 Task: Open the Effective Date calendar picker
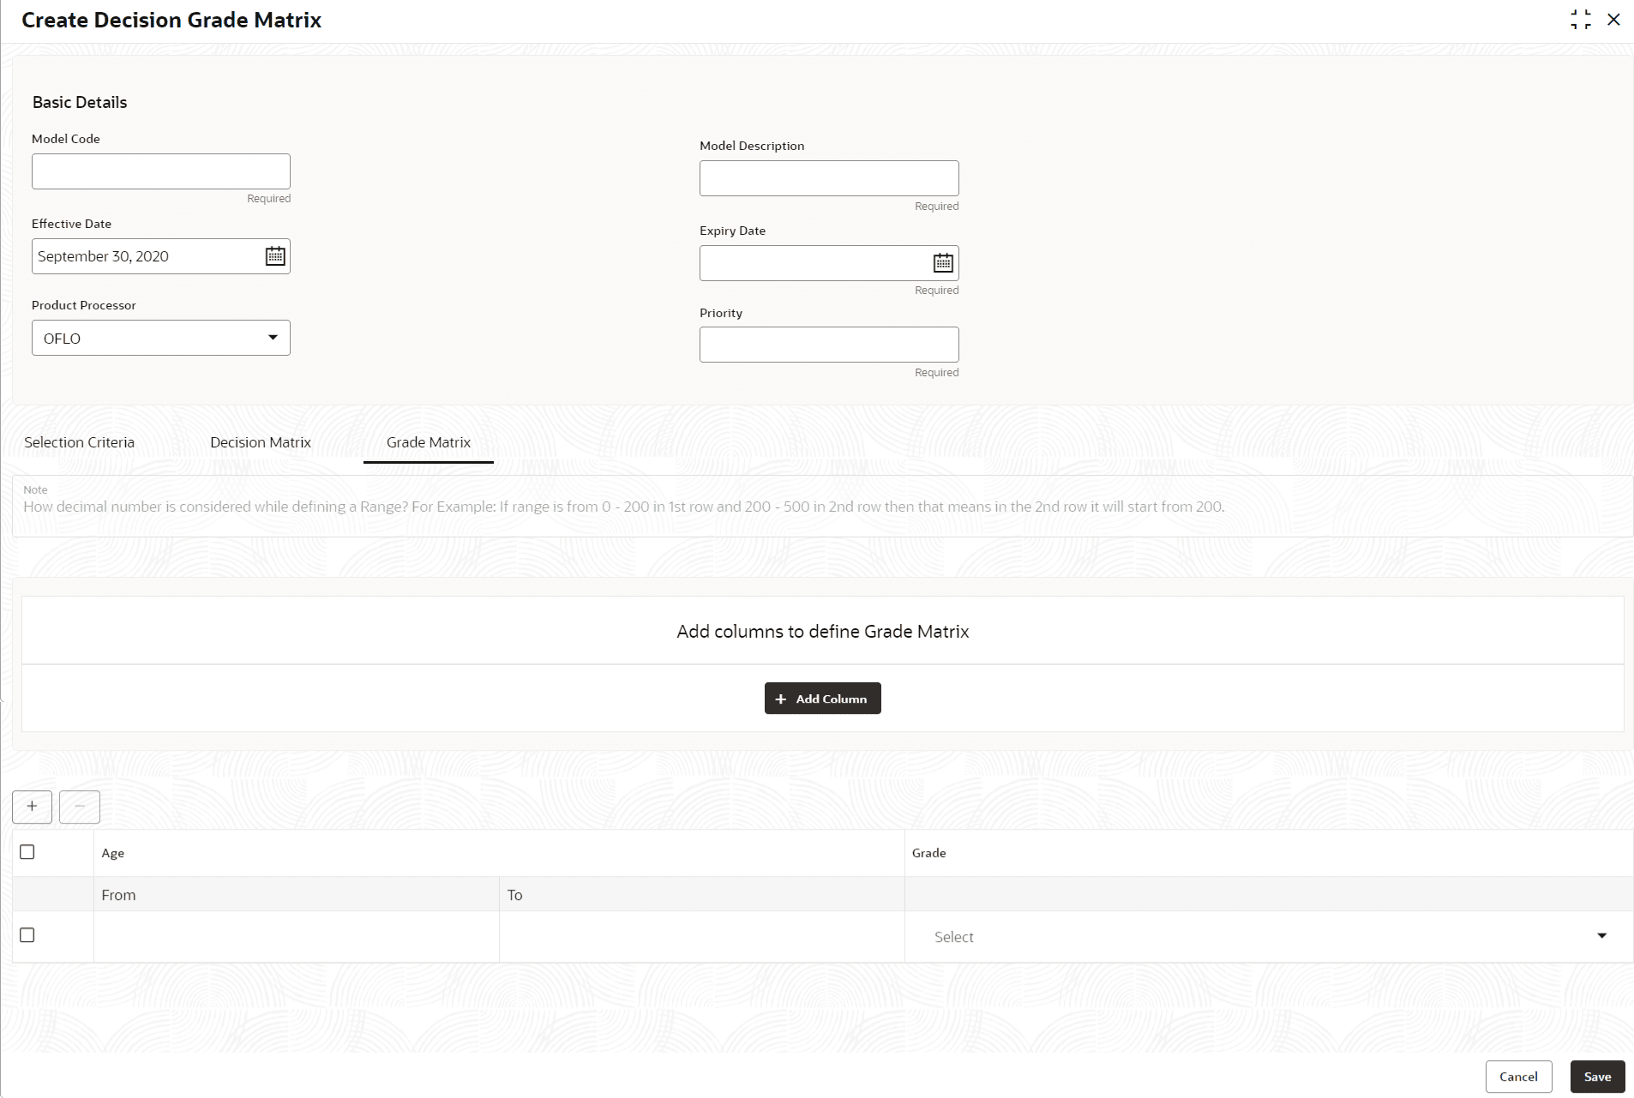275,256
